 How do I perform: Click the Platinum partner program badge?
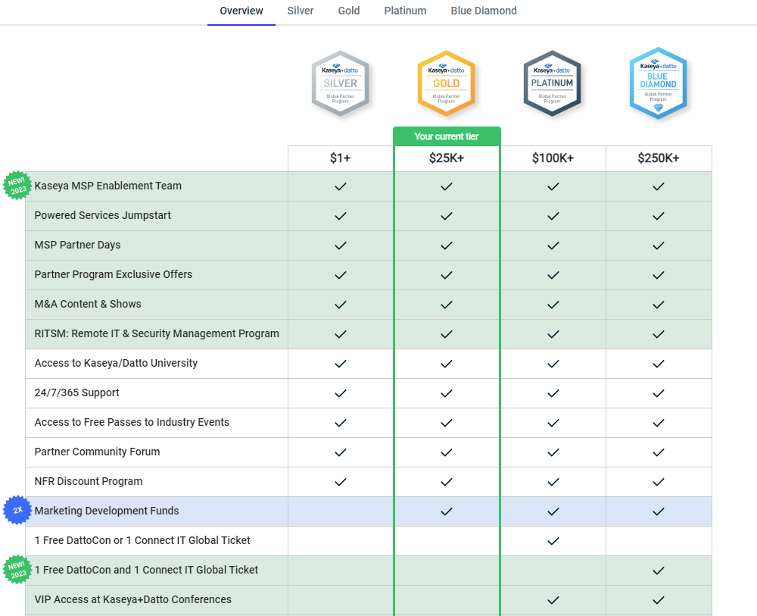tap(552, 84)
